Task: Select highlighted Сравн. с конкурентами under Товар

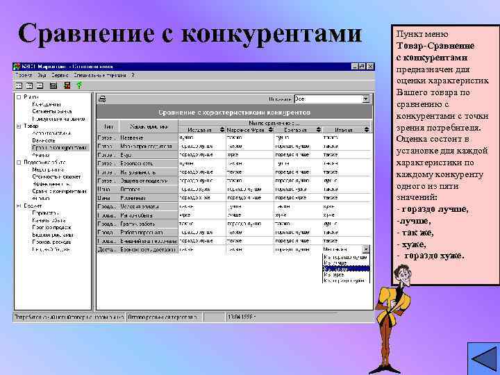Action: [59, 148]
